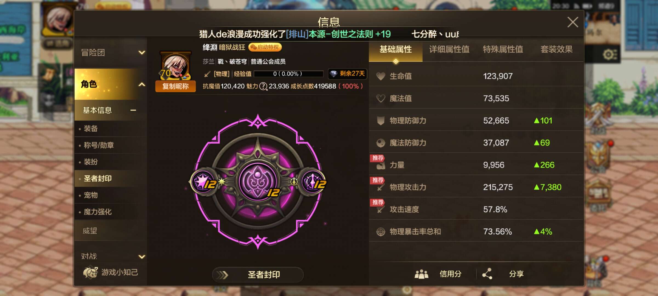Image resolution: width=658 pixels, height=296 pixels.
Task: Collapse the 基本信息 submenu
Action: (x=110, y=110)
